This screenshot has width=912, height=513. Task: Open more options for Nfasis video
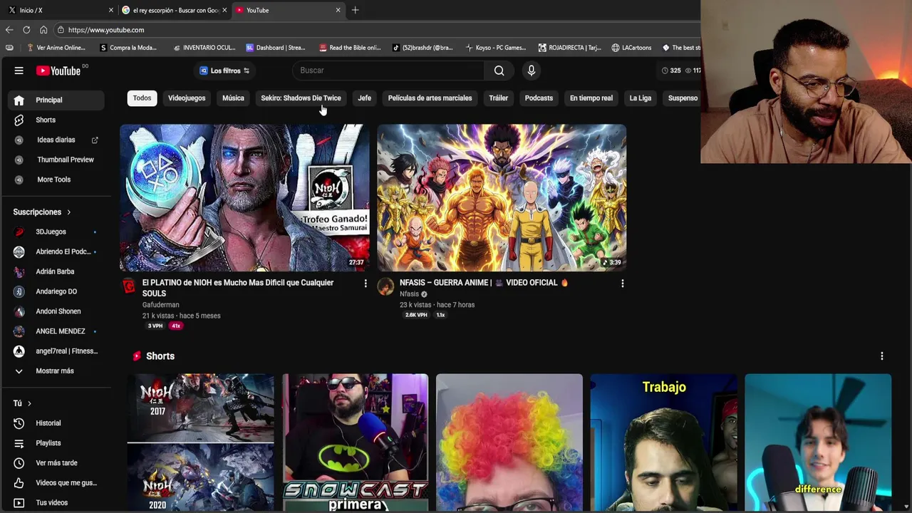pos(622,284)
